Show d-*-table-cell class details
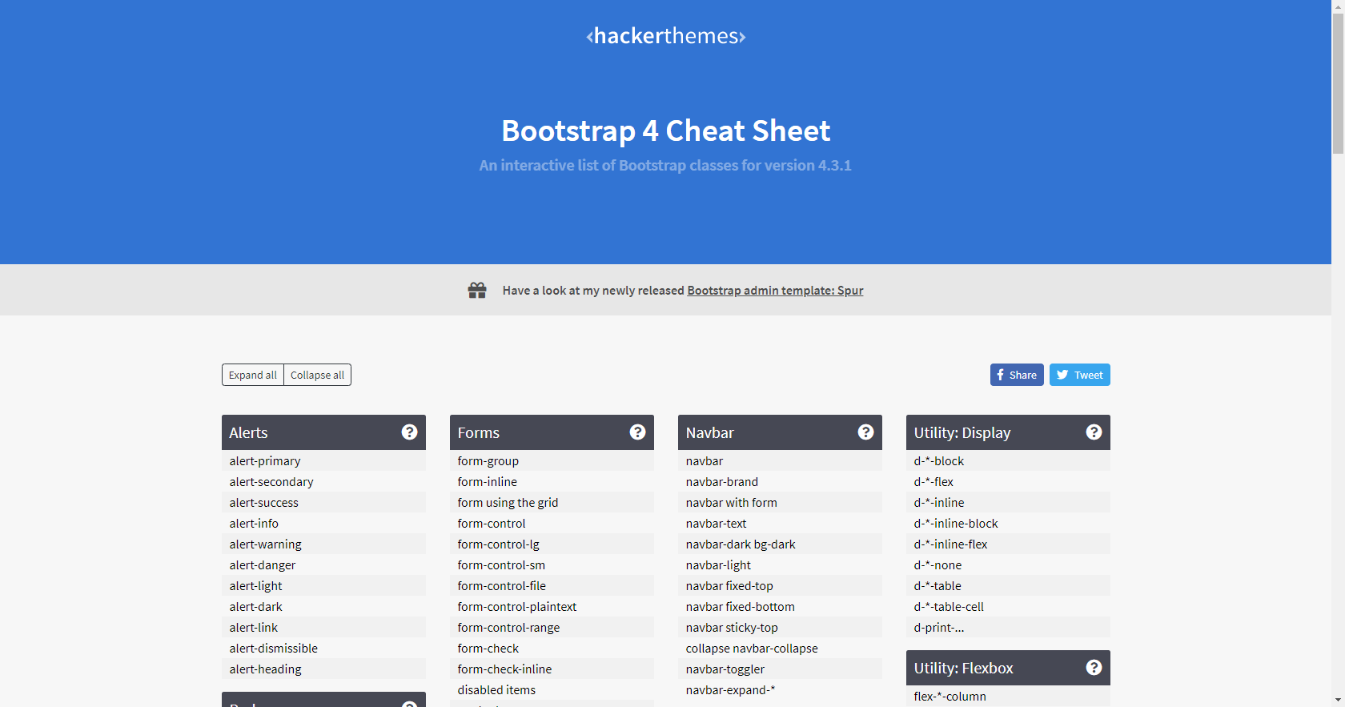This screenshot has width=1345, height=707. click(1008, 606)
